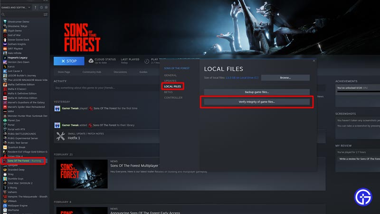The height and width of the screenshot is (214, 380).
Task: Select the Marvel's Spider-Man Remastered icon
Action: (5, 107)
